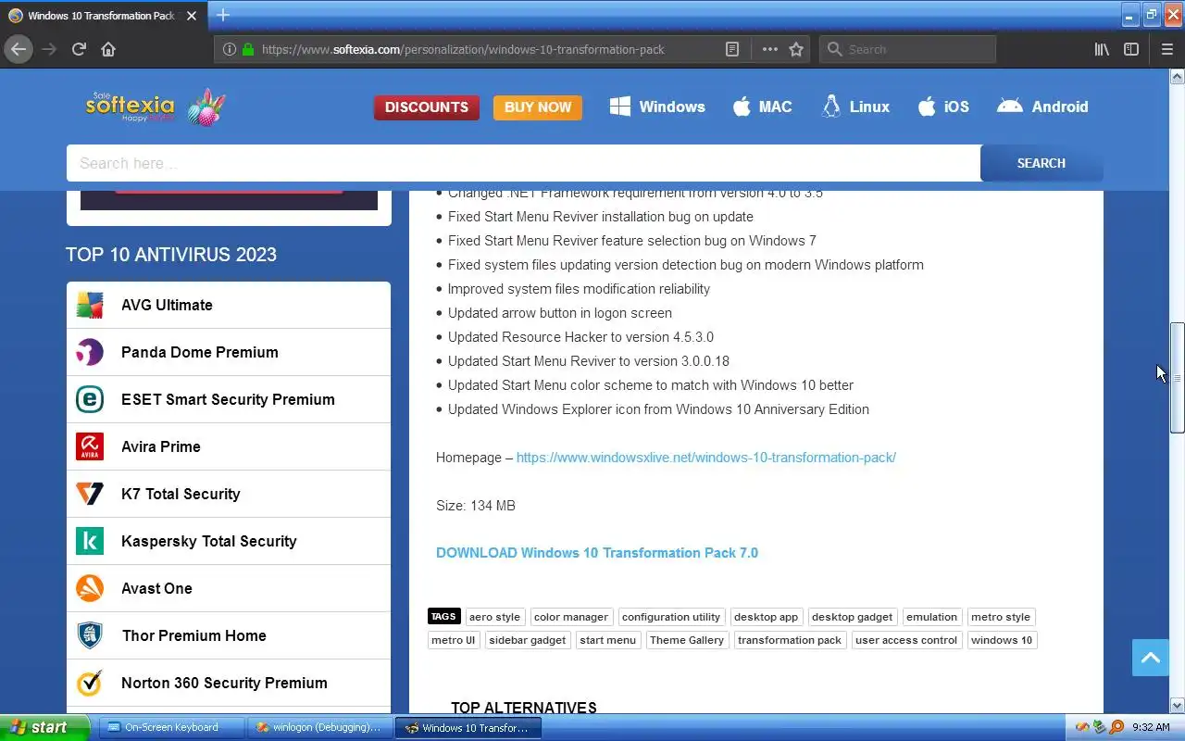Screen dimensions: 1185x741
Task: Open the Windows category menu
Action: click(x=657, y=107)
